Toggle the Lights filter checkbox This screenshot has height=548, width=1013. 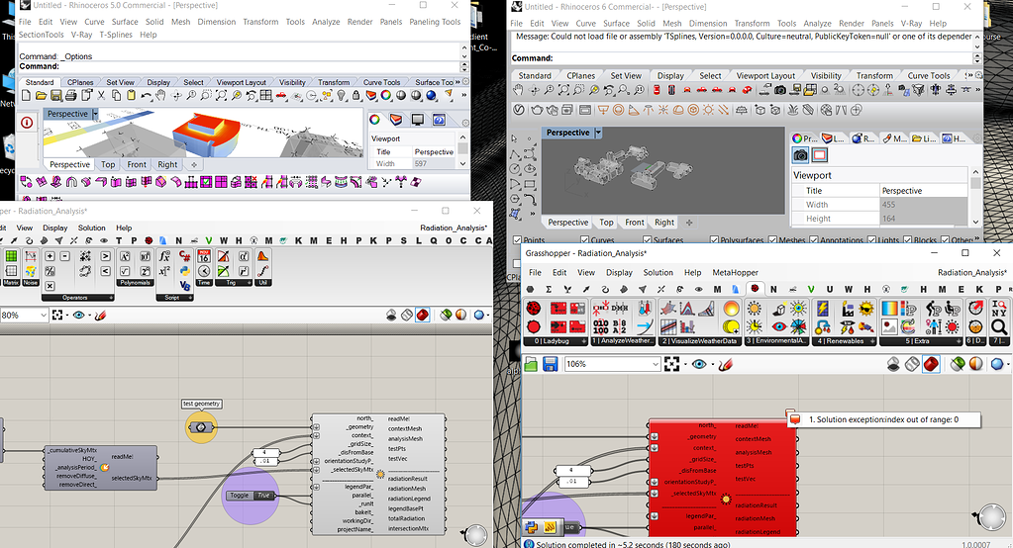(x=870, y=240)
